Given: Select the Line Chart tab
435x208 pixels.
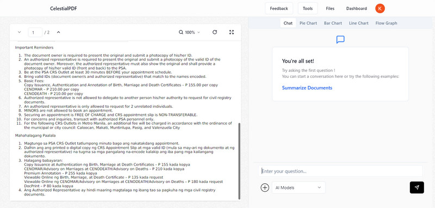Looking at the screenshot, I should coord(359,23).
